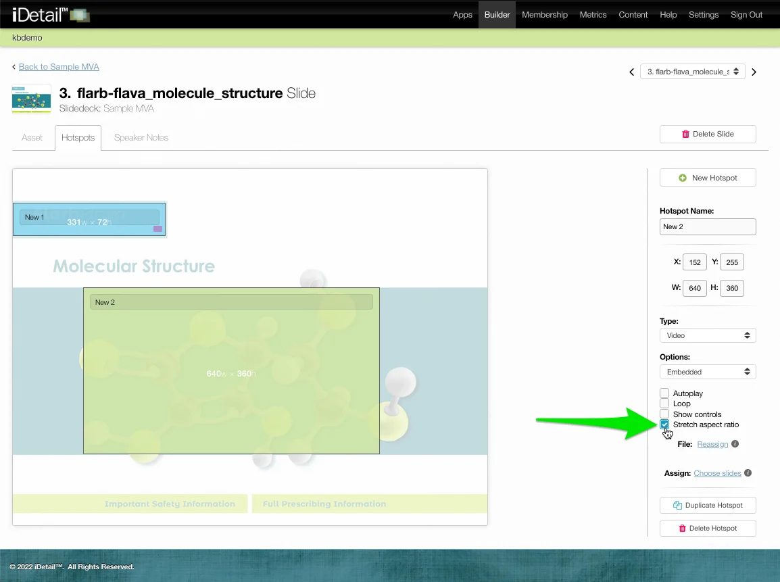Viewport: 780px width, 582px height.
Task: Open the Metrics menu
Action: pyautogui.click(x=593, y=14)
